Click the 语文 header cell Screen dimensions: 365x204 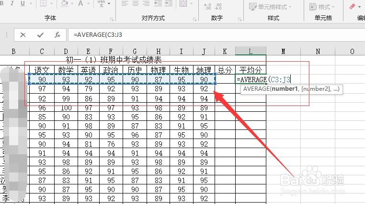pos(42,70)
